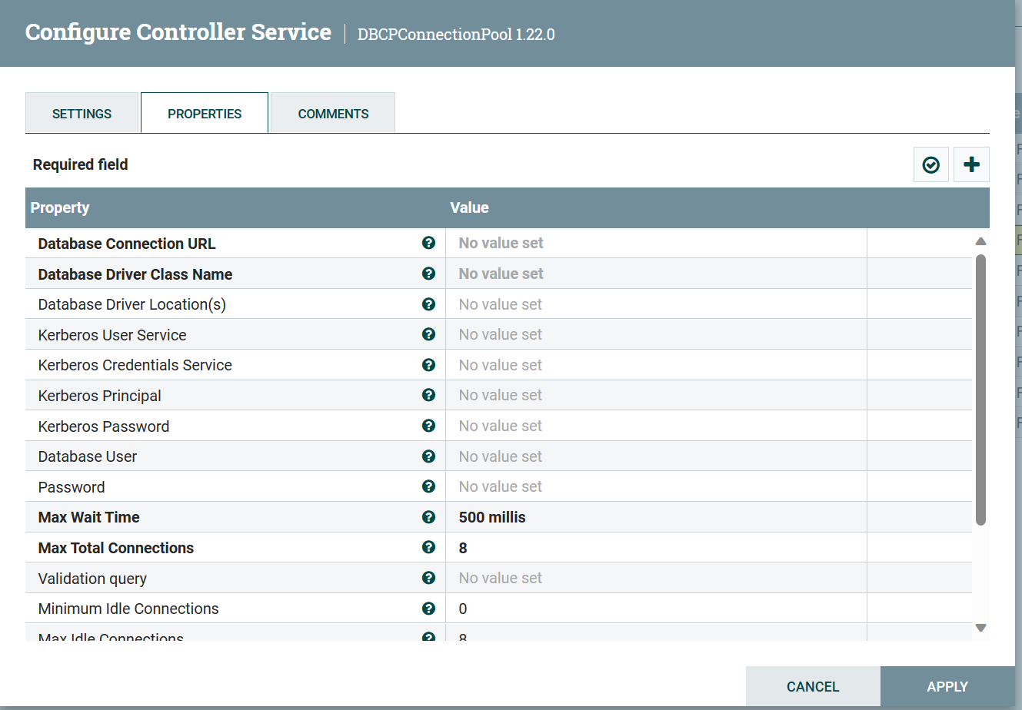Click help icon for Max Total Connections

pos(428,546)
